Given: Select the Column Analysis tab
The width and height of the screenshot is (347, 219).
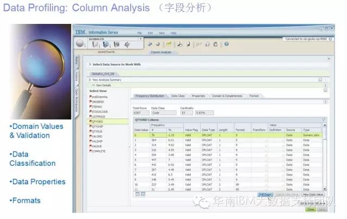Looking at the screenshot, I should tap(161, 52).
